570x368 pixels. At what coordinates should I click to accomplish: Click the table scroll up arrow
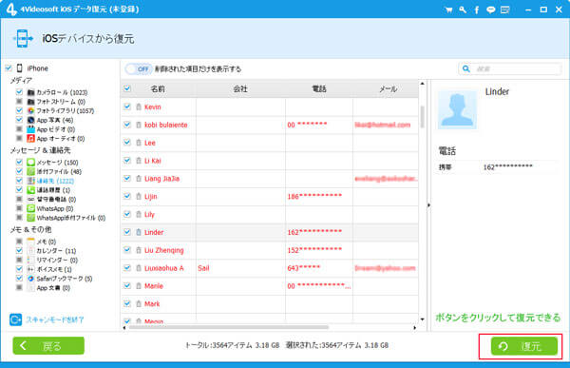coord(422,84)
